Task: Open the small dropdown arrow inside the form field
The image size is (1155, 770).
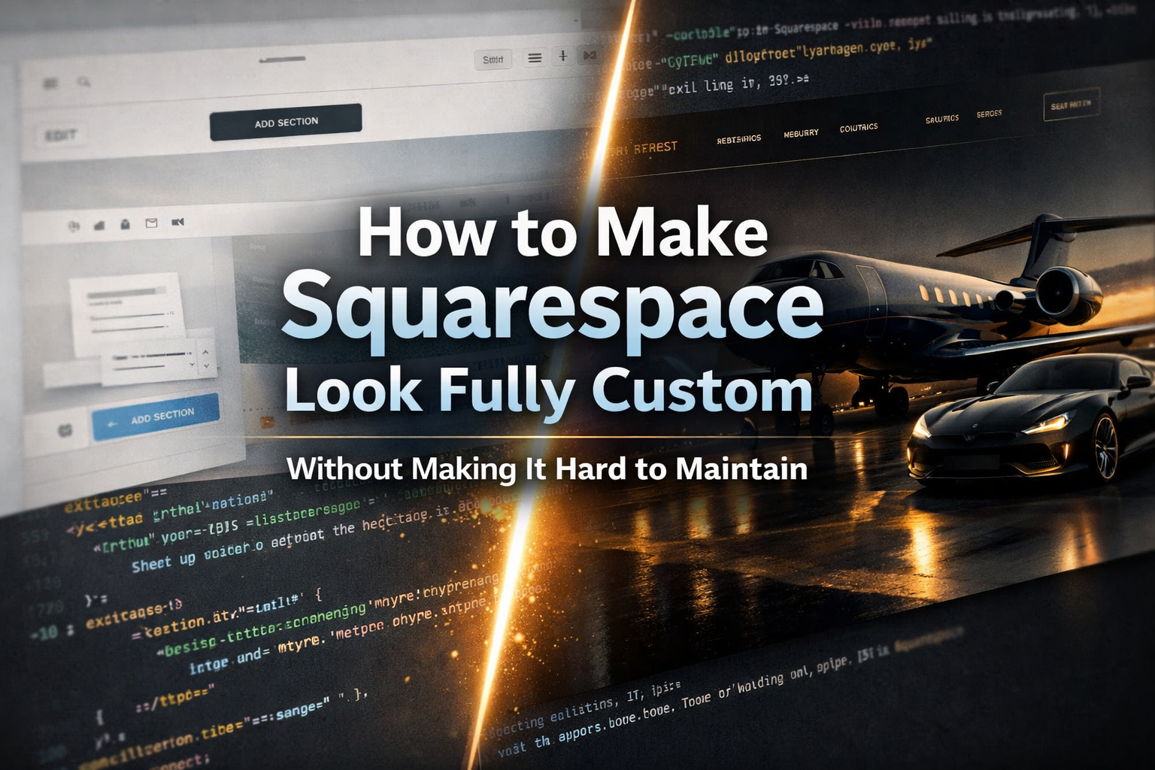Action: [x=192, y=365]
